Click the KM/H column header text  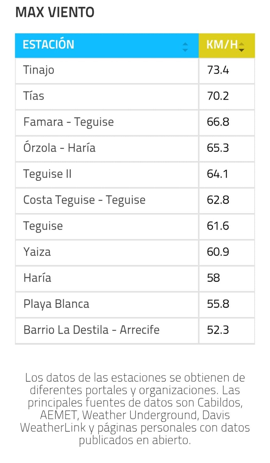click(222, 45)
